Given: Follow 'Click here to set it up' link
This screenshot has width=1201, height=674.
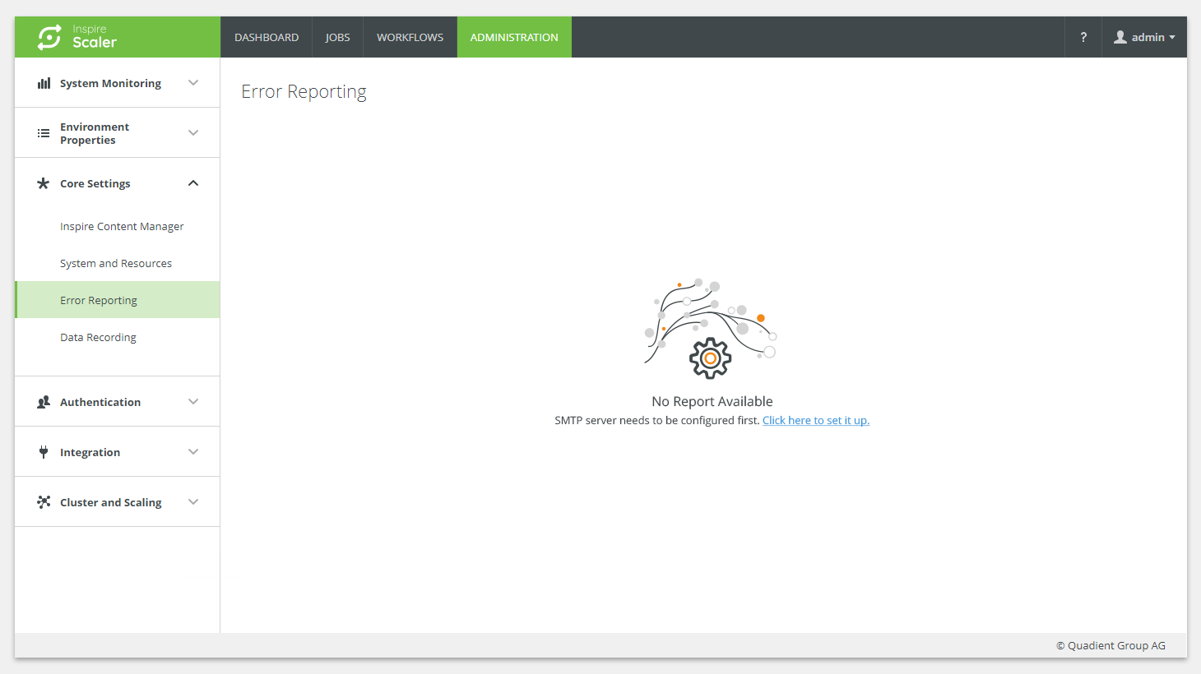Looking at the screenshot, I should click(816, 420).
